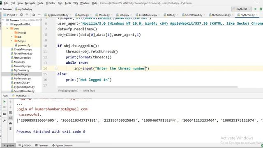This screenshot has height=148, width=263.
Task: Open the View menu
Action: [20, 3]
